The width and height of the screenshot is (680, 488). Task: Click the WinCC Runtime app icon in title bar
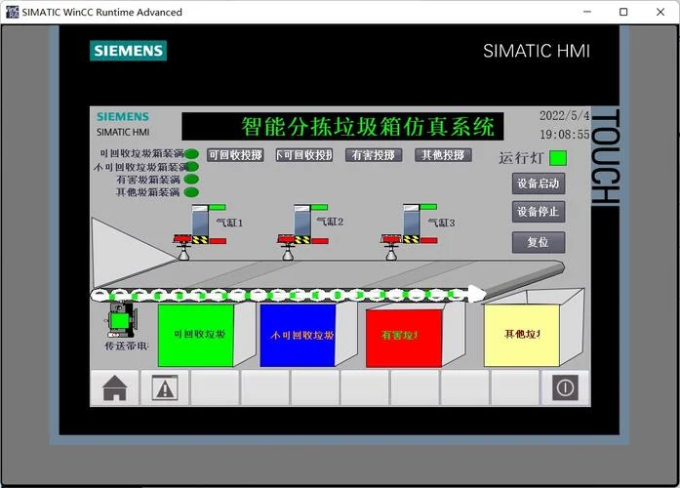(x=12, y=12)
